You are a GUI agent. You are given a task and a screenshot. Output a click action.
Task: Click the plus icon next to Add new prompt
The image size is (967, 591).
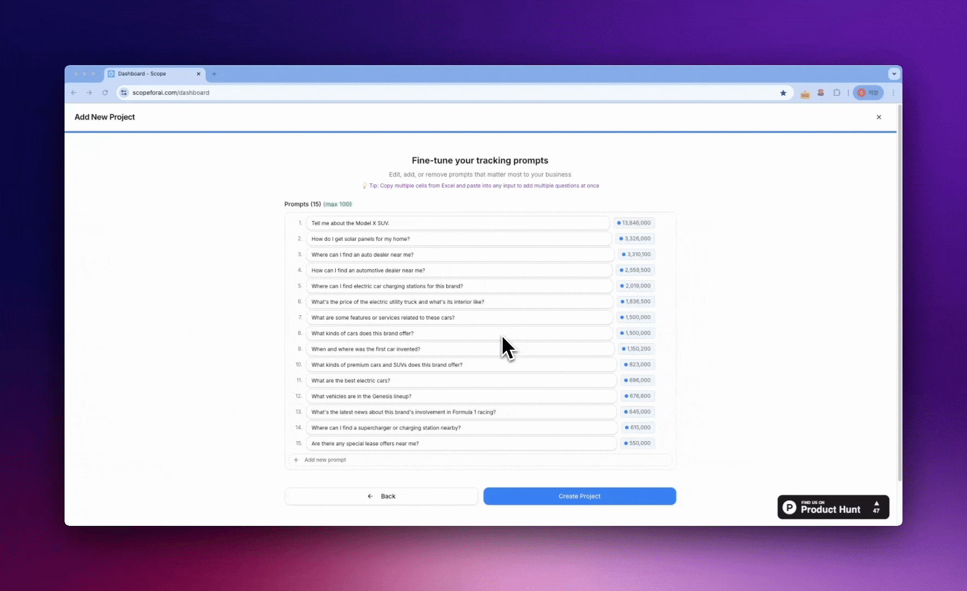tap(296, 460)
